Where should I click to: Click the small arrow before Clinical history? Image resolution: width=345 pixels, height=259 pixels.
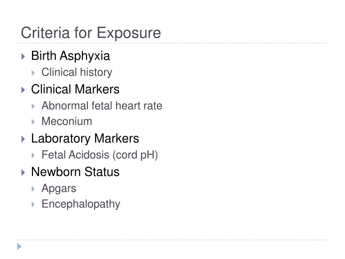click(x=33, y=73)
